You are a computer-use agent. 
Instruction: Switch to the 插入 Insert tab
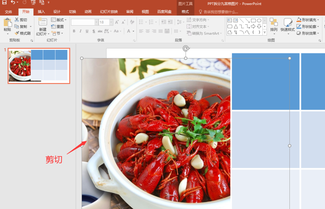point(41,12)
